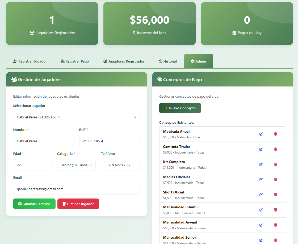Edit the Mensualidad Senior concept
The image size is (298, 244).
click(261, 240)
